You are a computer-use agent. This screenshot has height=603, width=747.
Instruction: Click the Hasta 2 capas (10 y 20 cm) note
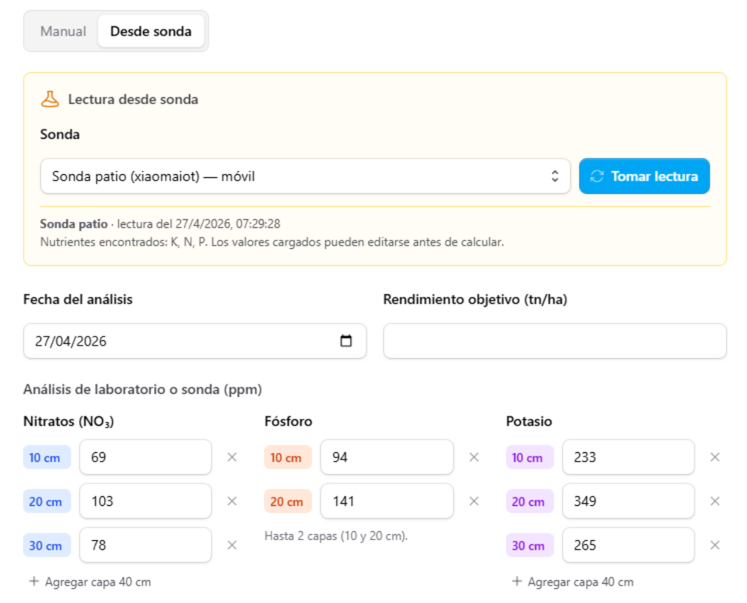336,535
